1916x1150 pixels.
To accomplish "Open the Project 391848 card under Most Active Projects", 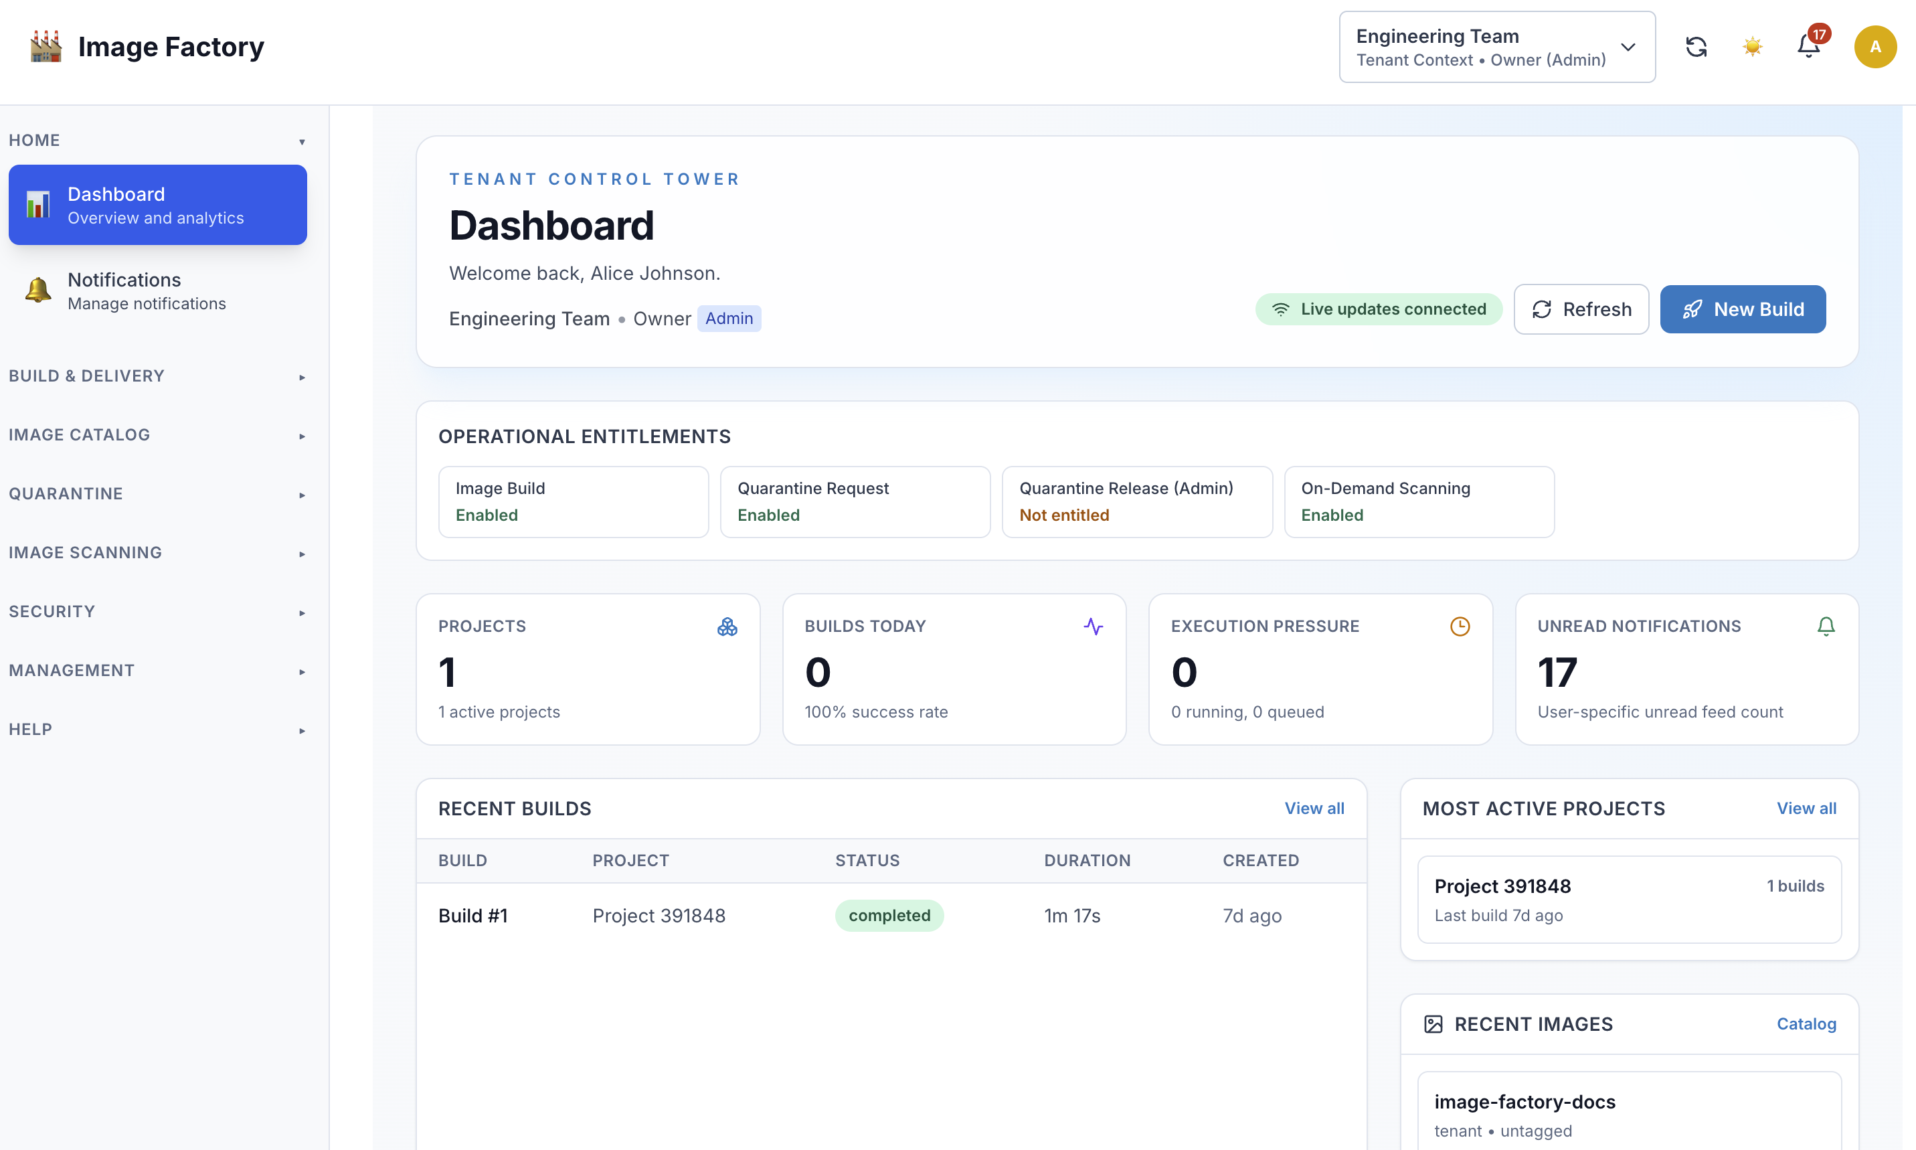I will [1628, 899].
